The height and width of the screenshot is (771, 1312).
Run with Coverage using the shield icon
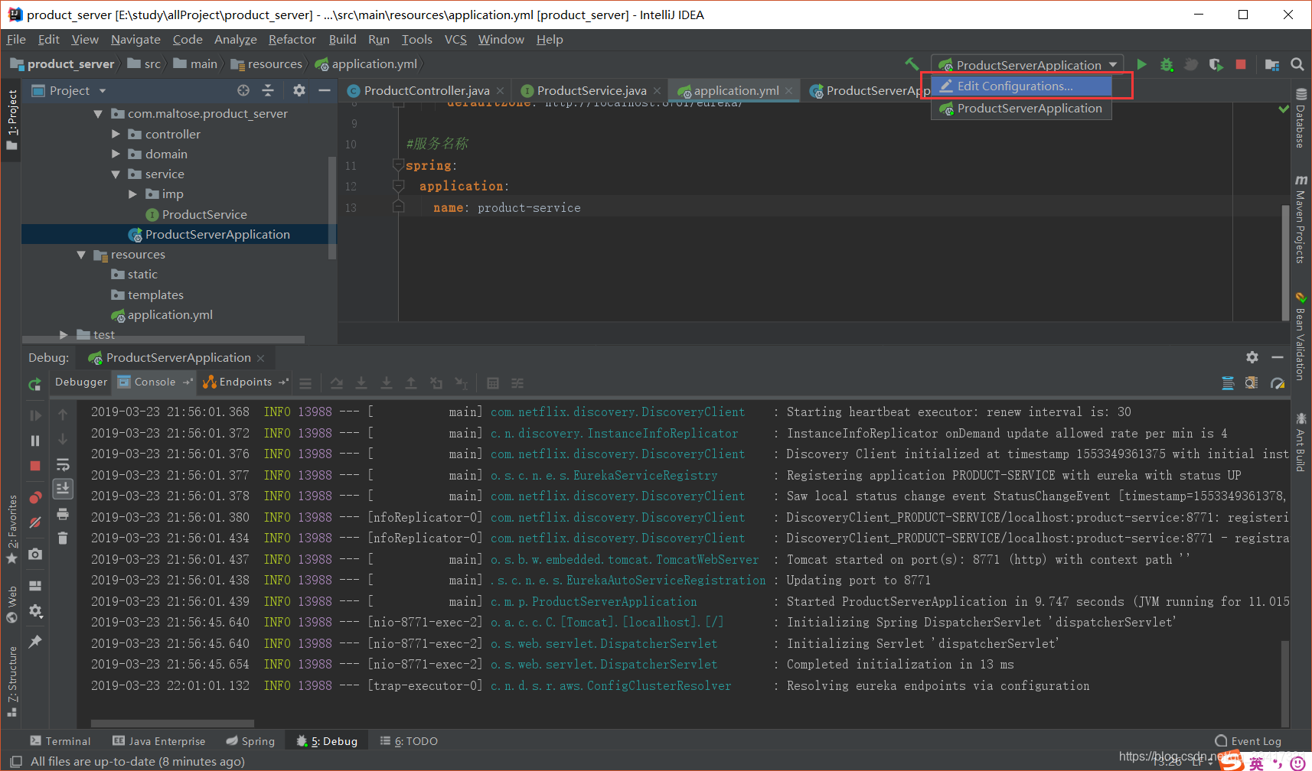(1216, 64)
